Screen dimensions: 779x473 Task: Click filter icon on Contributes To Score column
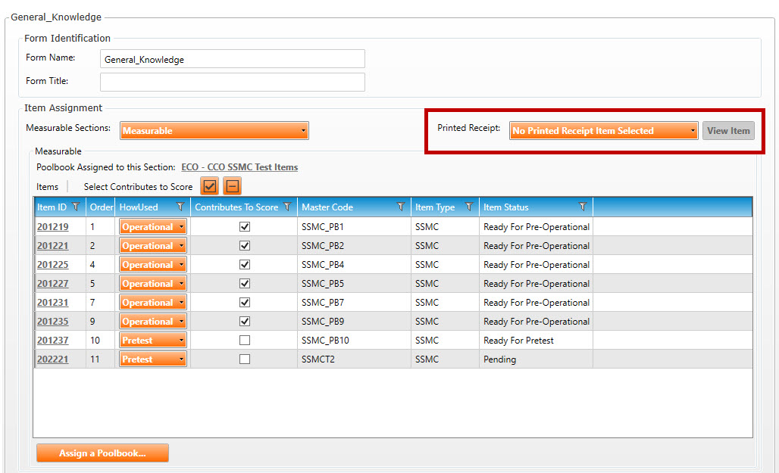287,207
